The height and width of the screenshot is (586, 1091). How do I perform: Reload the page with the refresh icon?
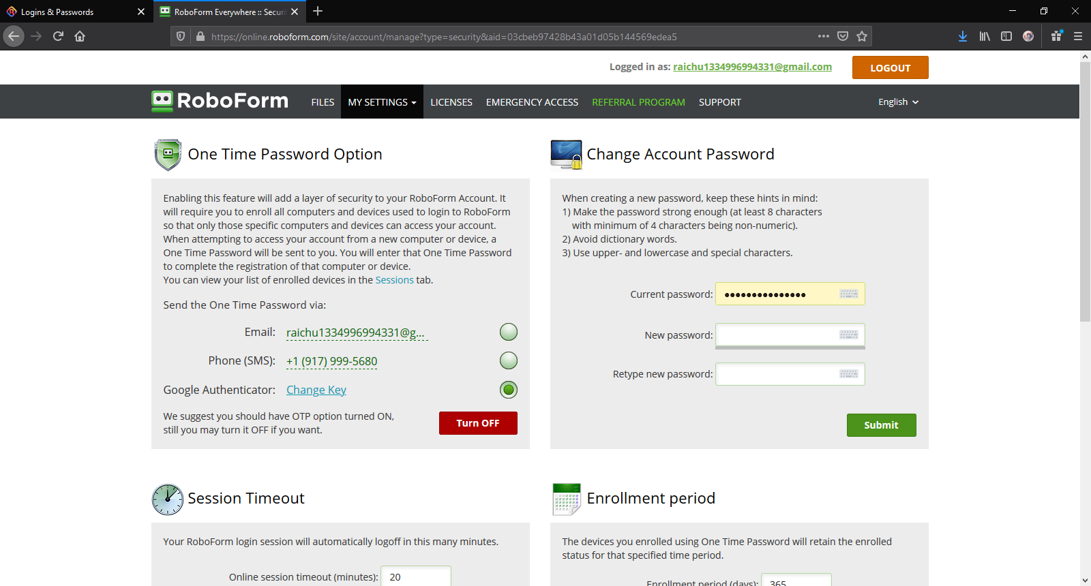[x=58, y=36]
